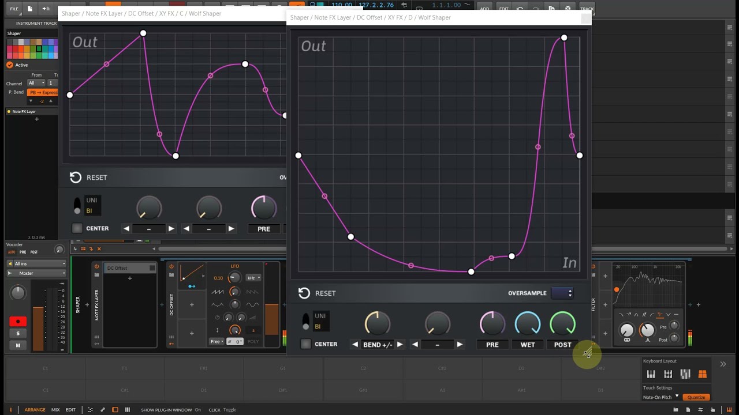739x415 pixels.
Task: Select falling sawtooth LFO waveform
Action: click(252, 292)
